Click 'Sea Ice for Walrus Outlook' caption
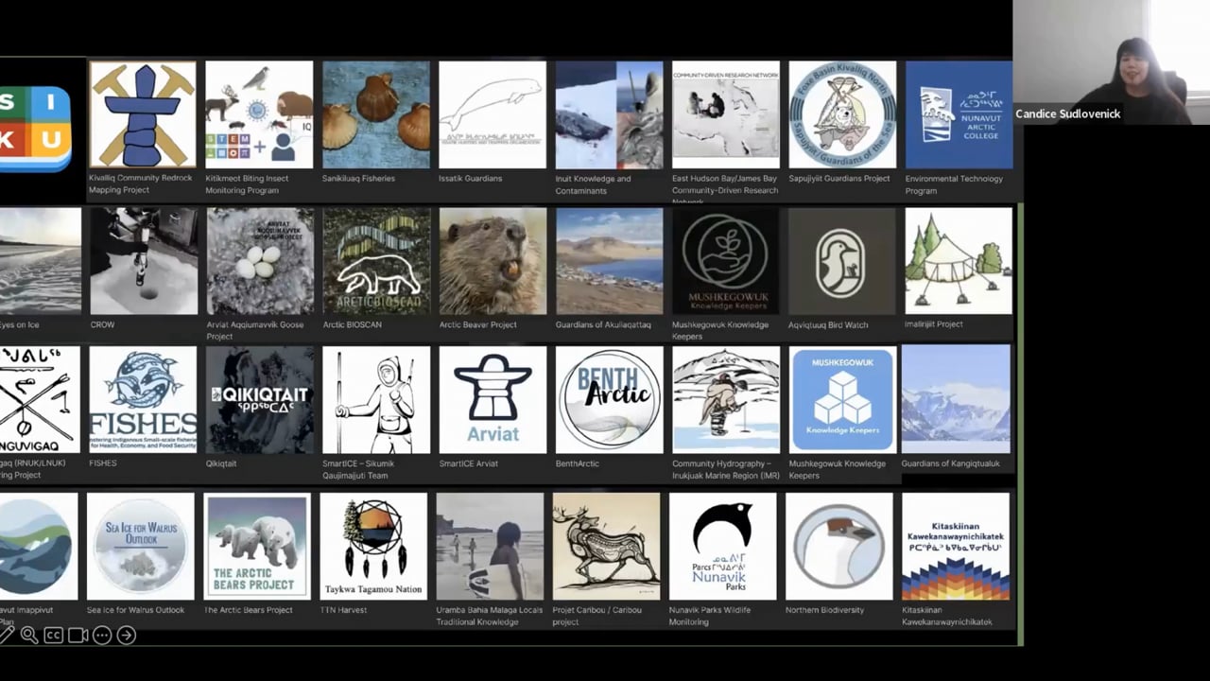Viewport: 1210px width, 681px height. (x=135, y=610)
